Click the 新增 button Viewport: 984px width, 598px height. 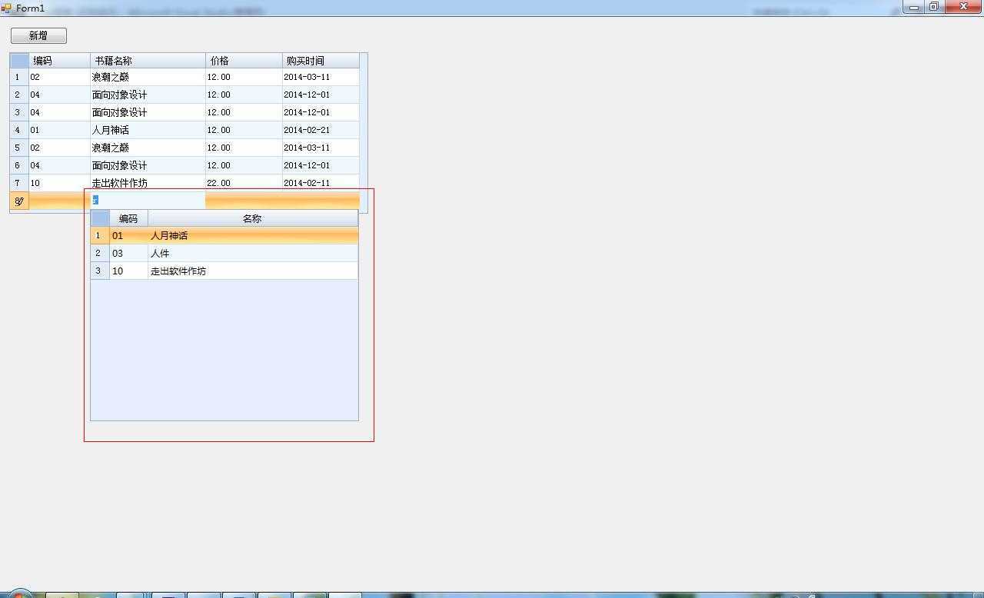[x=38, y=35]
